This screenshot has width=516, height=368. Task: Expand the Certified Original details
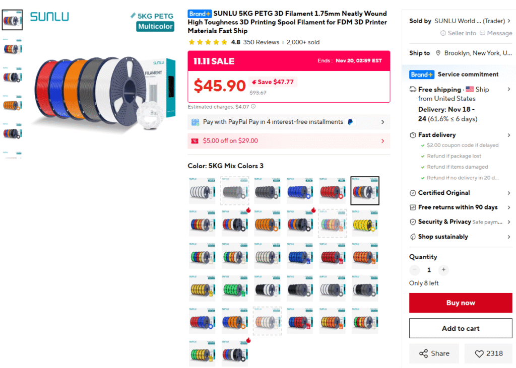click(x=508, y=193)
